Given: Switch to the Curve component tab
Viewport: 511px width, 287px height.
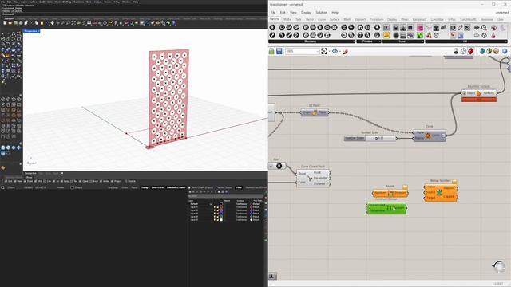Looking at the screenshot, I should (x=322, y=19).
